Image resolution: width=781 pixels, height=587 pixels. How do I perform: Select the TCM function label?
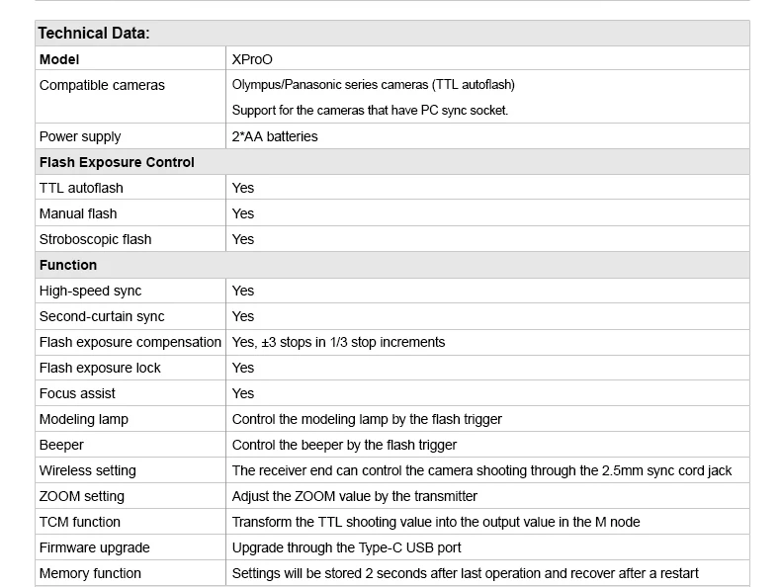(80, 522)
